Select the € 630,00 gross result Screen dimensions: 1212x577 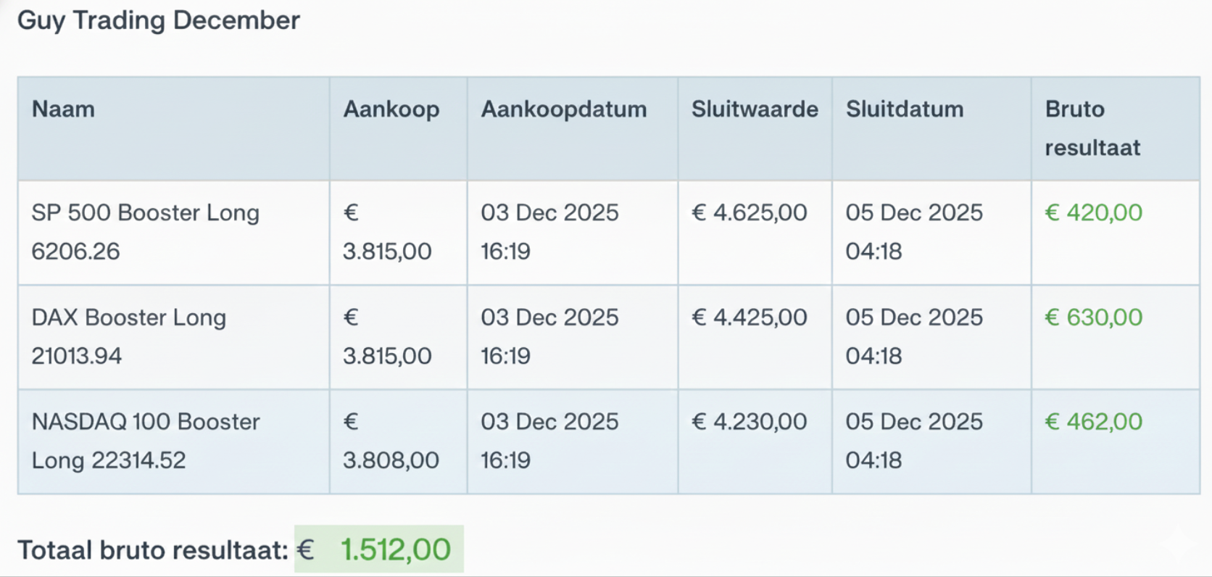(1093, 317)
